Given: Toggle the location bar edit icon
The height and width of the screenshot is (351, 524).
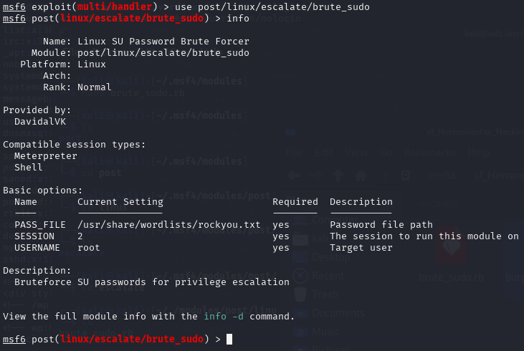Looking at the screenshot, I should click(x=405, y=175).
